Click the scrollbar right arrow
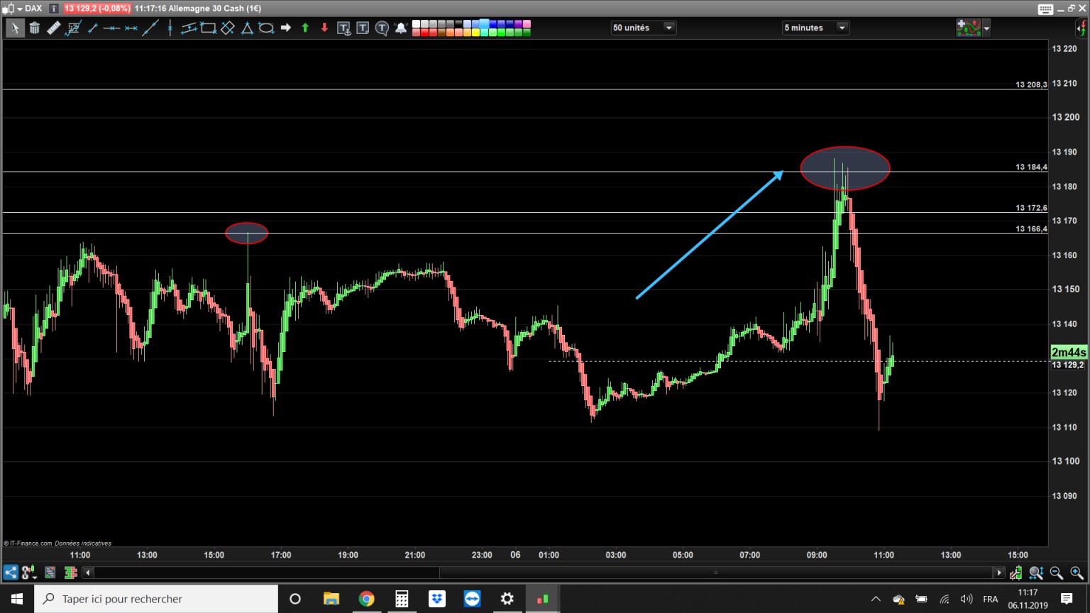1090x613 pixels. pyautogui.click(x=999, y=573)
